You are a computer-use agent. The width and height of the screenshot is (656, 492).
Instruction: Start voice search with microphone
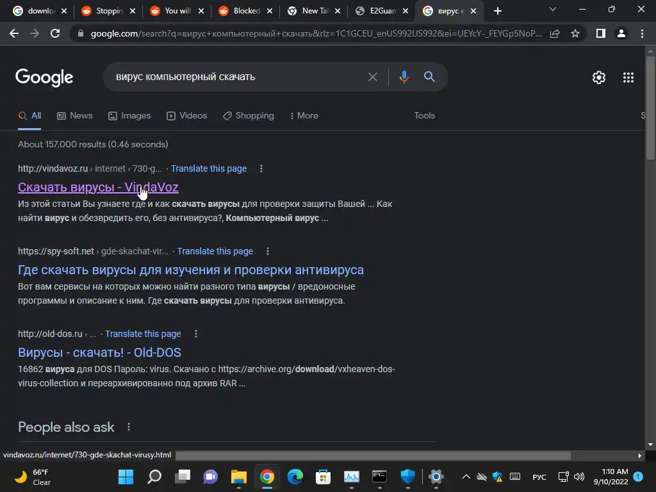coord(404,77)
